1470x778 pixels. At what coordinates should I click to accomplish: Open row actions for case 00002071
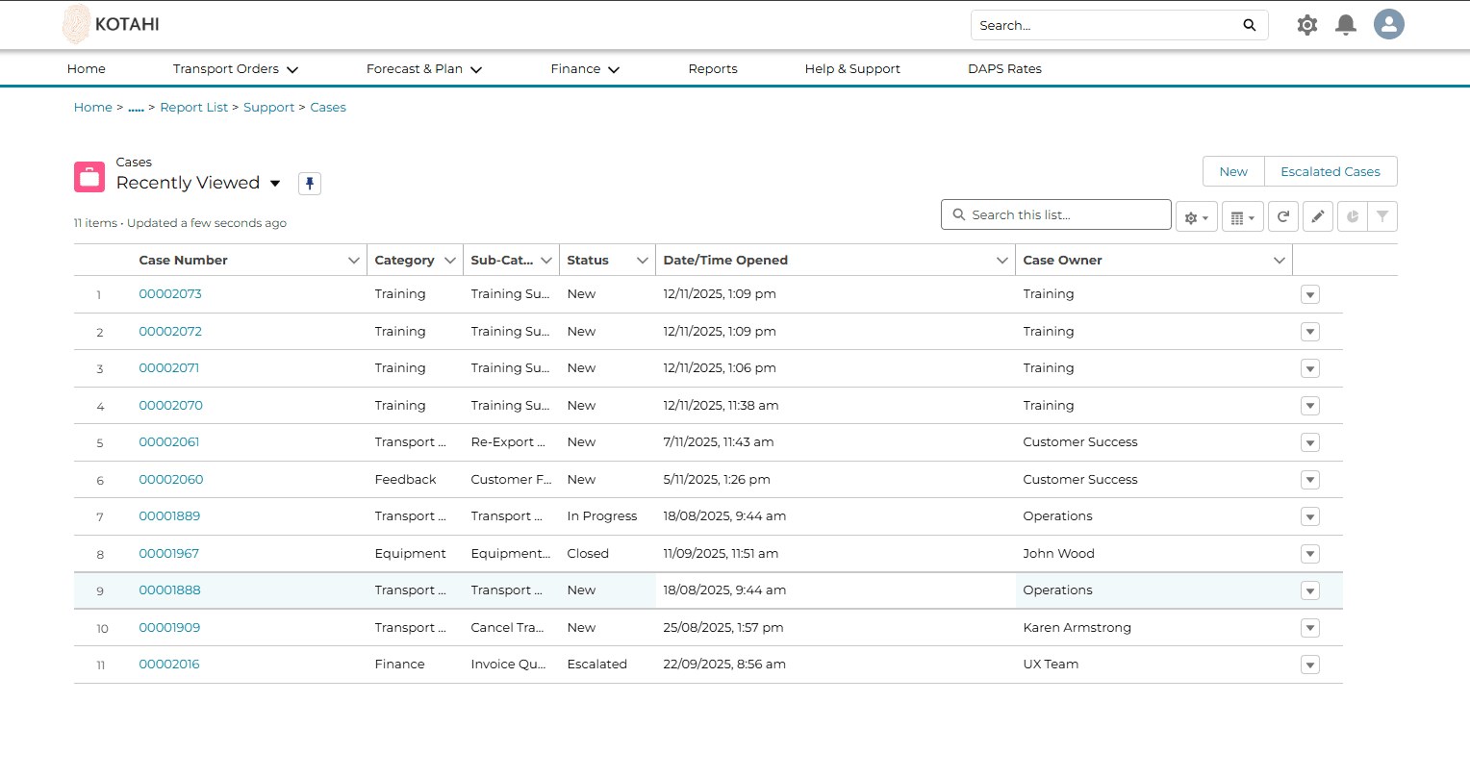click(1309, 368)
